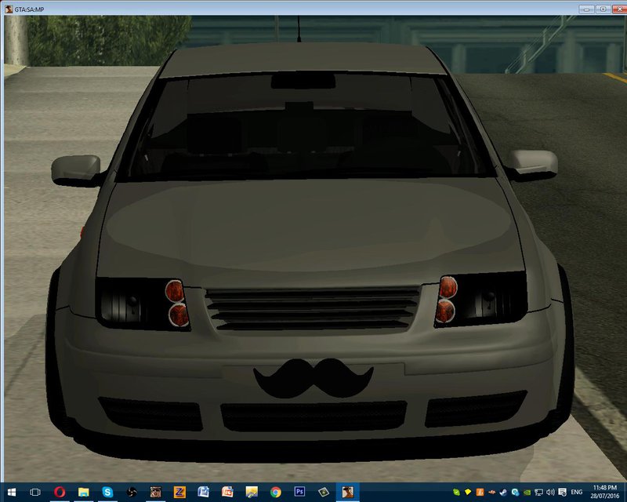Open OBS Studio from the taskbar
627x502 pixels.
(x=132, y=492)
